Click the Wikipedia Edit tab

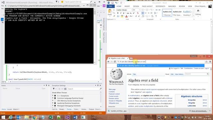[x=172, y=74]
